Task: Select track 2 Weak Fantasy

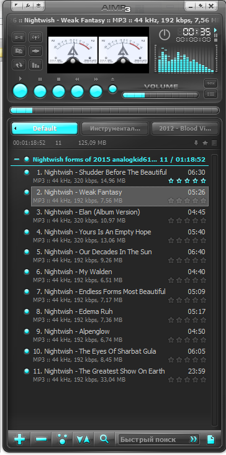Action: [x=120, y=196]
